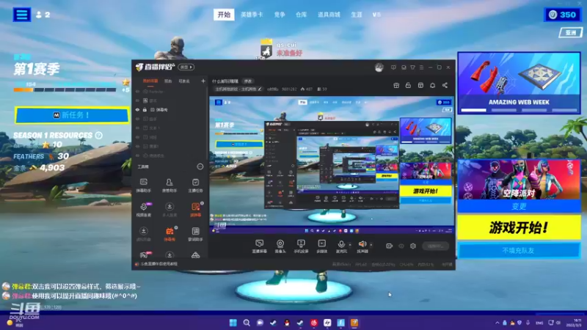The image size is (587, 330).
Task: Select the 开始 tab in Fortnite
Action: click(224, 15)
